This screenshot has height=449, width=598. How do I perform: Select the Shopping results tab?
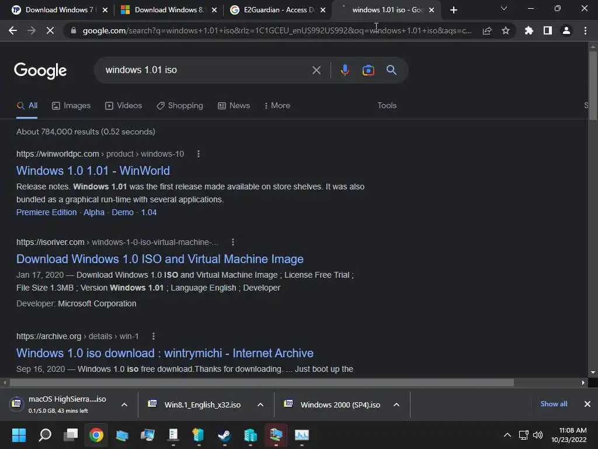pos(180,106)
